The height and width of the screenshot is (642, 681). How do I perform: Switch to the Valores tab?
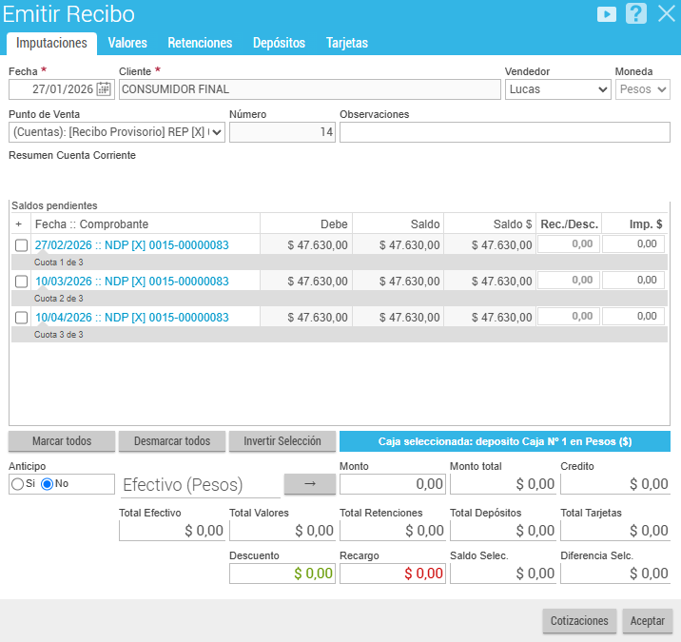click(x=127, y=43)
